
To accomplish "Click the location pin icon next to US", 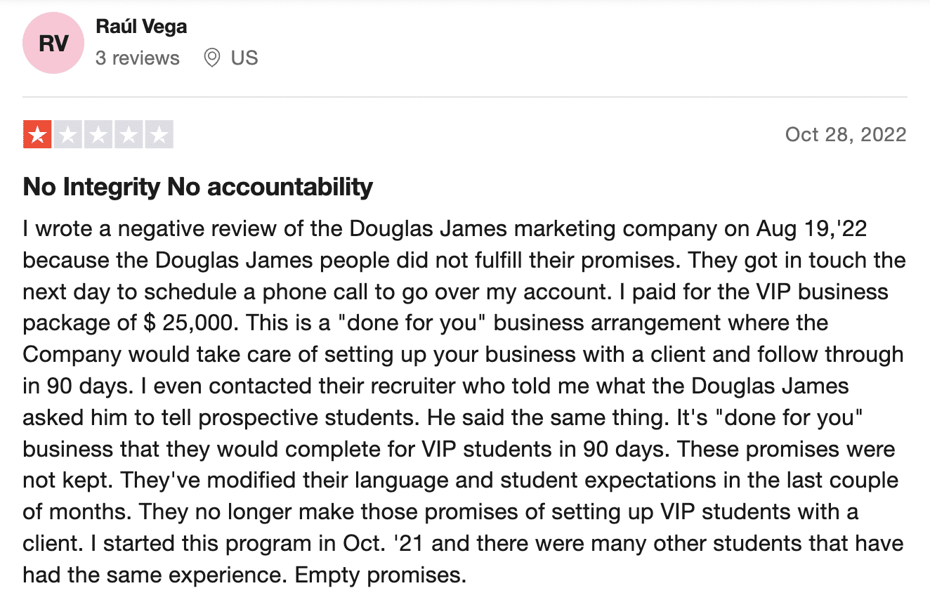I will 211,58.
